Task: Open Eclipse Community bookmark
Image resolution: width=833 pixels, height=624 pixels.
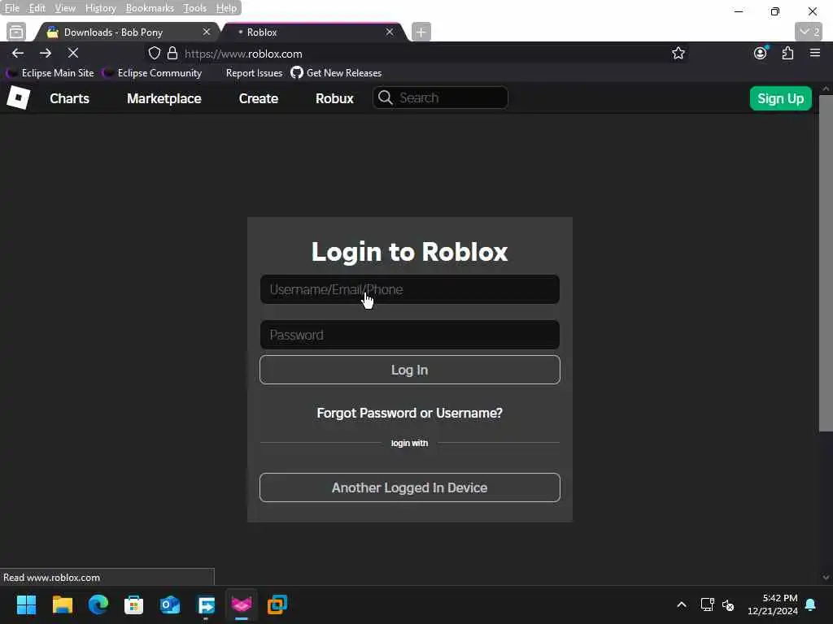Action: click(152, 72)
